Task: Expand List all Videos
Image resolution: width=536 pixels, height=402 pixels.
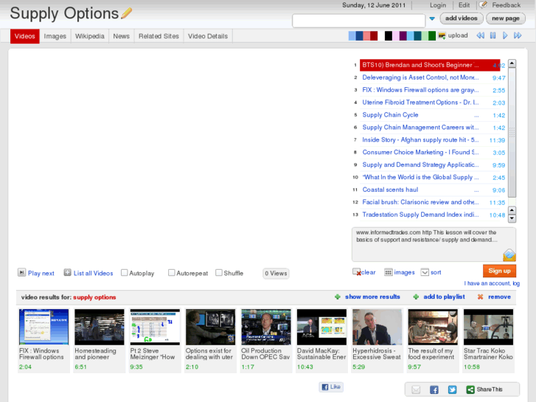Action: click(68, 273)
